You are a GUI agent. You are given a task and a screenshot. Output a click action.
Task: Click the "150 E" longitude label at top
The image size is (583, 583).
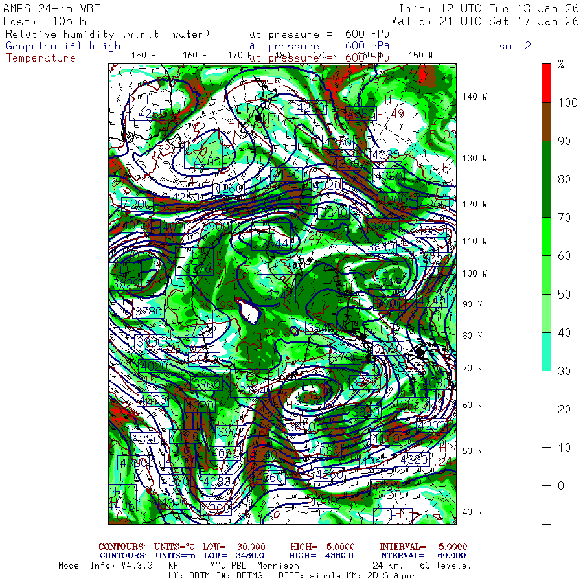tap(143, 55)
